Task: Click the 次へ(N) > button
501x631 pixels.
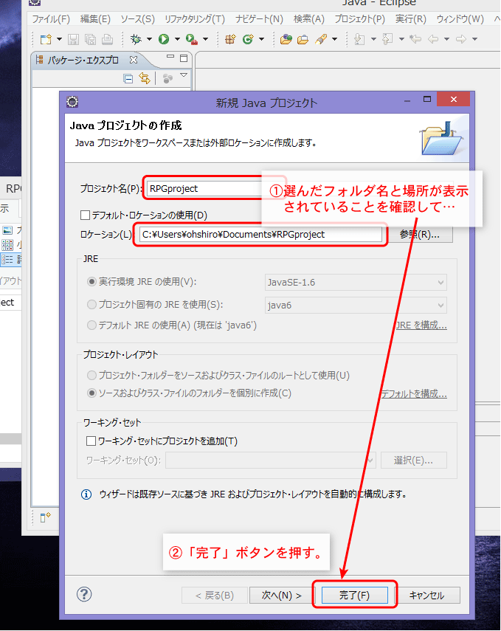Action: coord(282,595)
